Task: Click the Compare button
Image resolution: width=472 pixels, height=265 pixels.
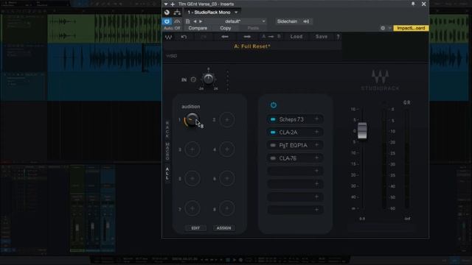Action: tap(198, 28)
